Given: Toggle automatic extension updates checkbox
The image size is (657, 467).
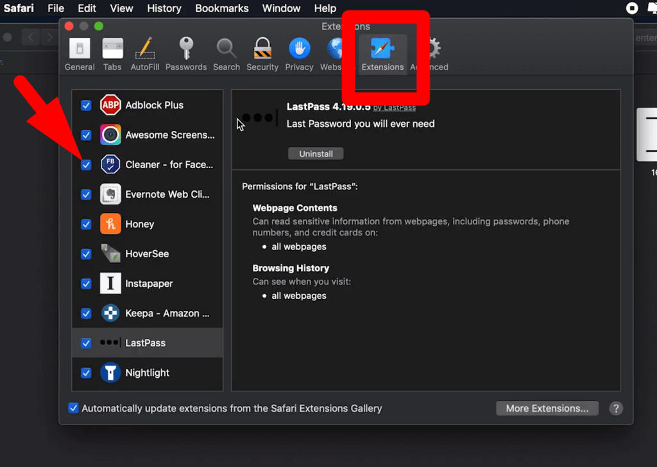Looking at the screenshot, I should click(x=73, y=408).
